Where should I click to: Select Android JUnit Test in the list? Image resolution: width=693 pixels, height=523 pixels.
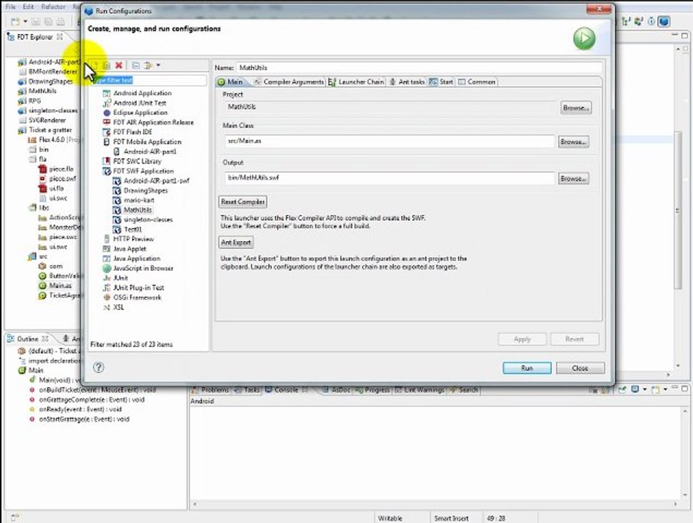pyautogui.click(x=139, y=103)
